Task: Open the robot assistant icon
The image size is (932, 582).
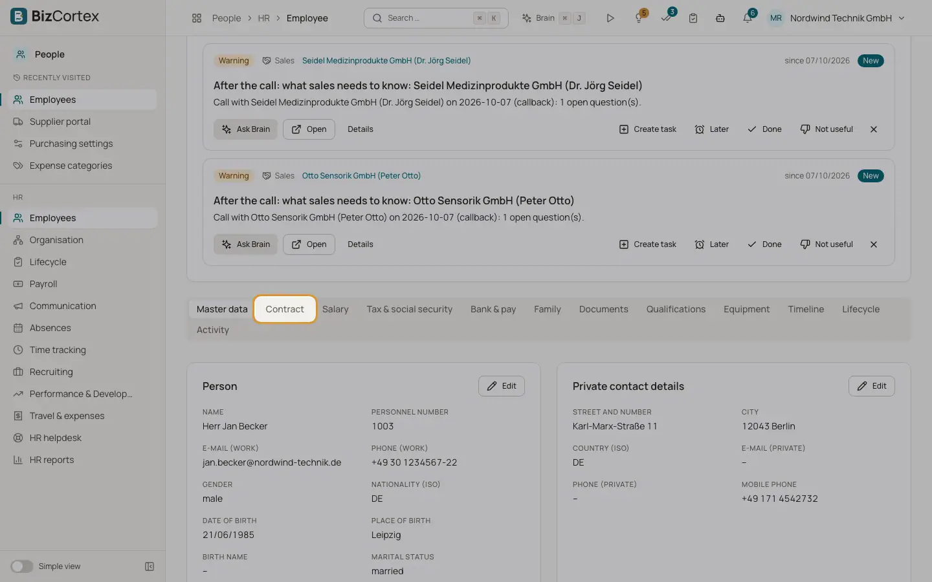Action: 720,18
